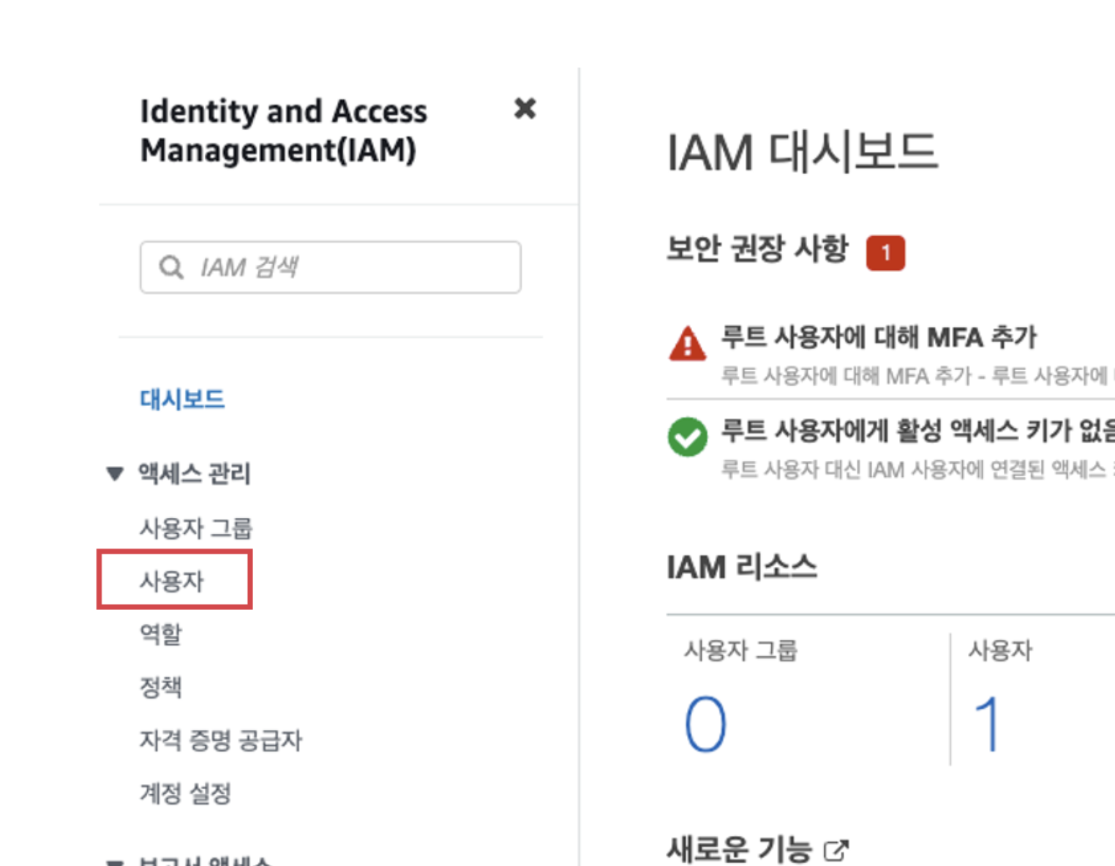Click the gray access key description text
Screen dimensions: 1115x866
coord(917,469)
